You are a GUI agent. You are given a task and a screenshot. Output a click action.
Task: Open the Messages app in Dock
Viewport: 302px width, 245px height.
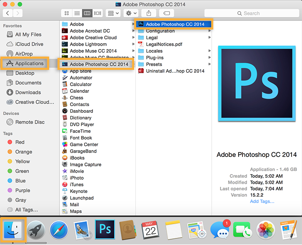coord(219,230)
